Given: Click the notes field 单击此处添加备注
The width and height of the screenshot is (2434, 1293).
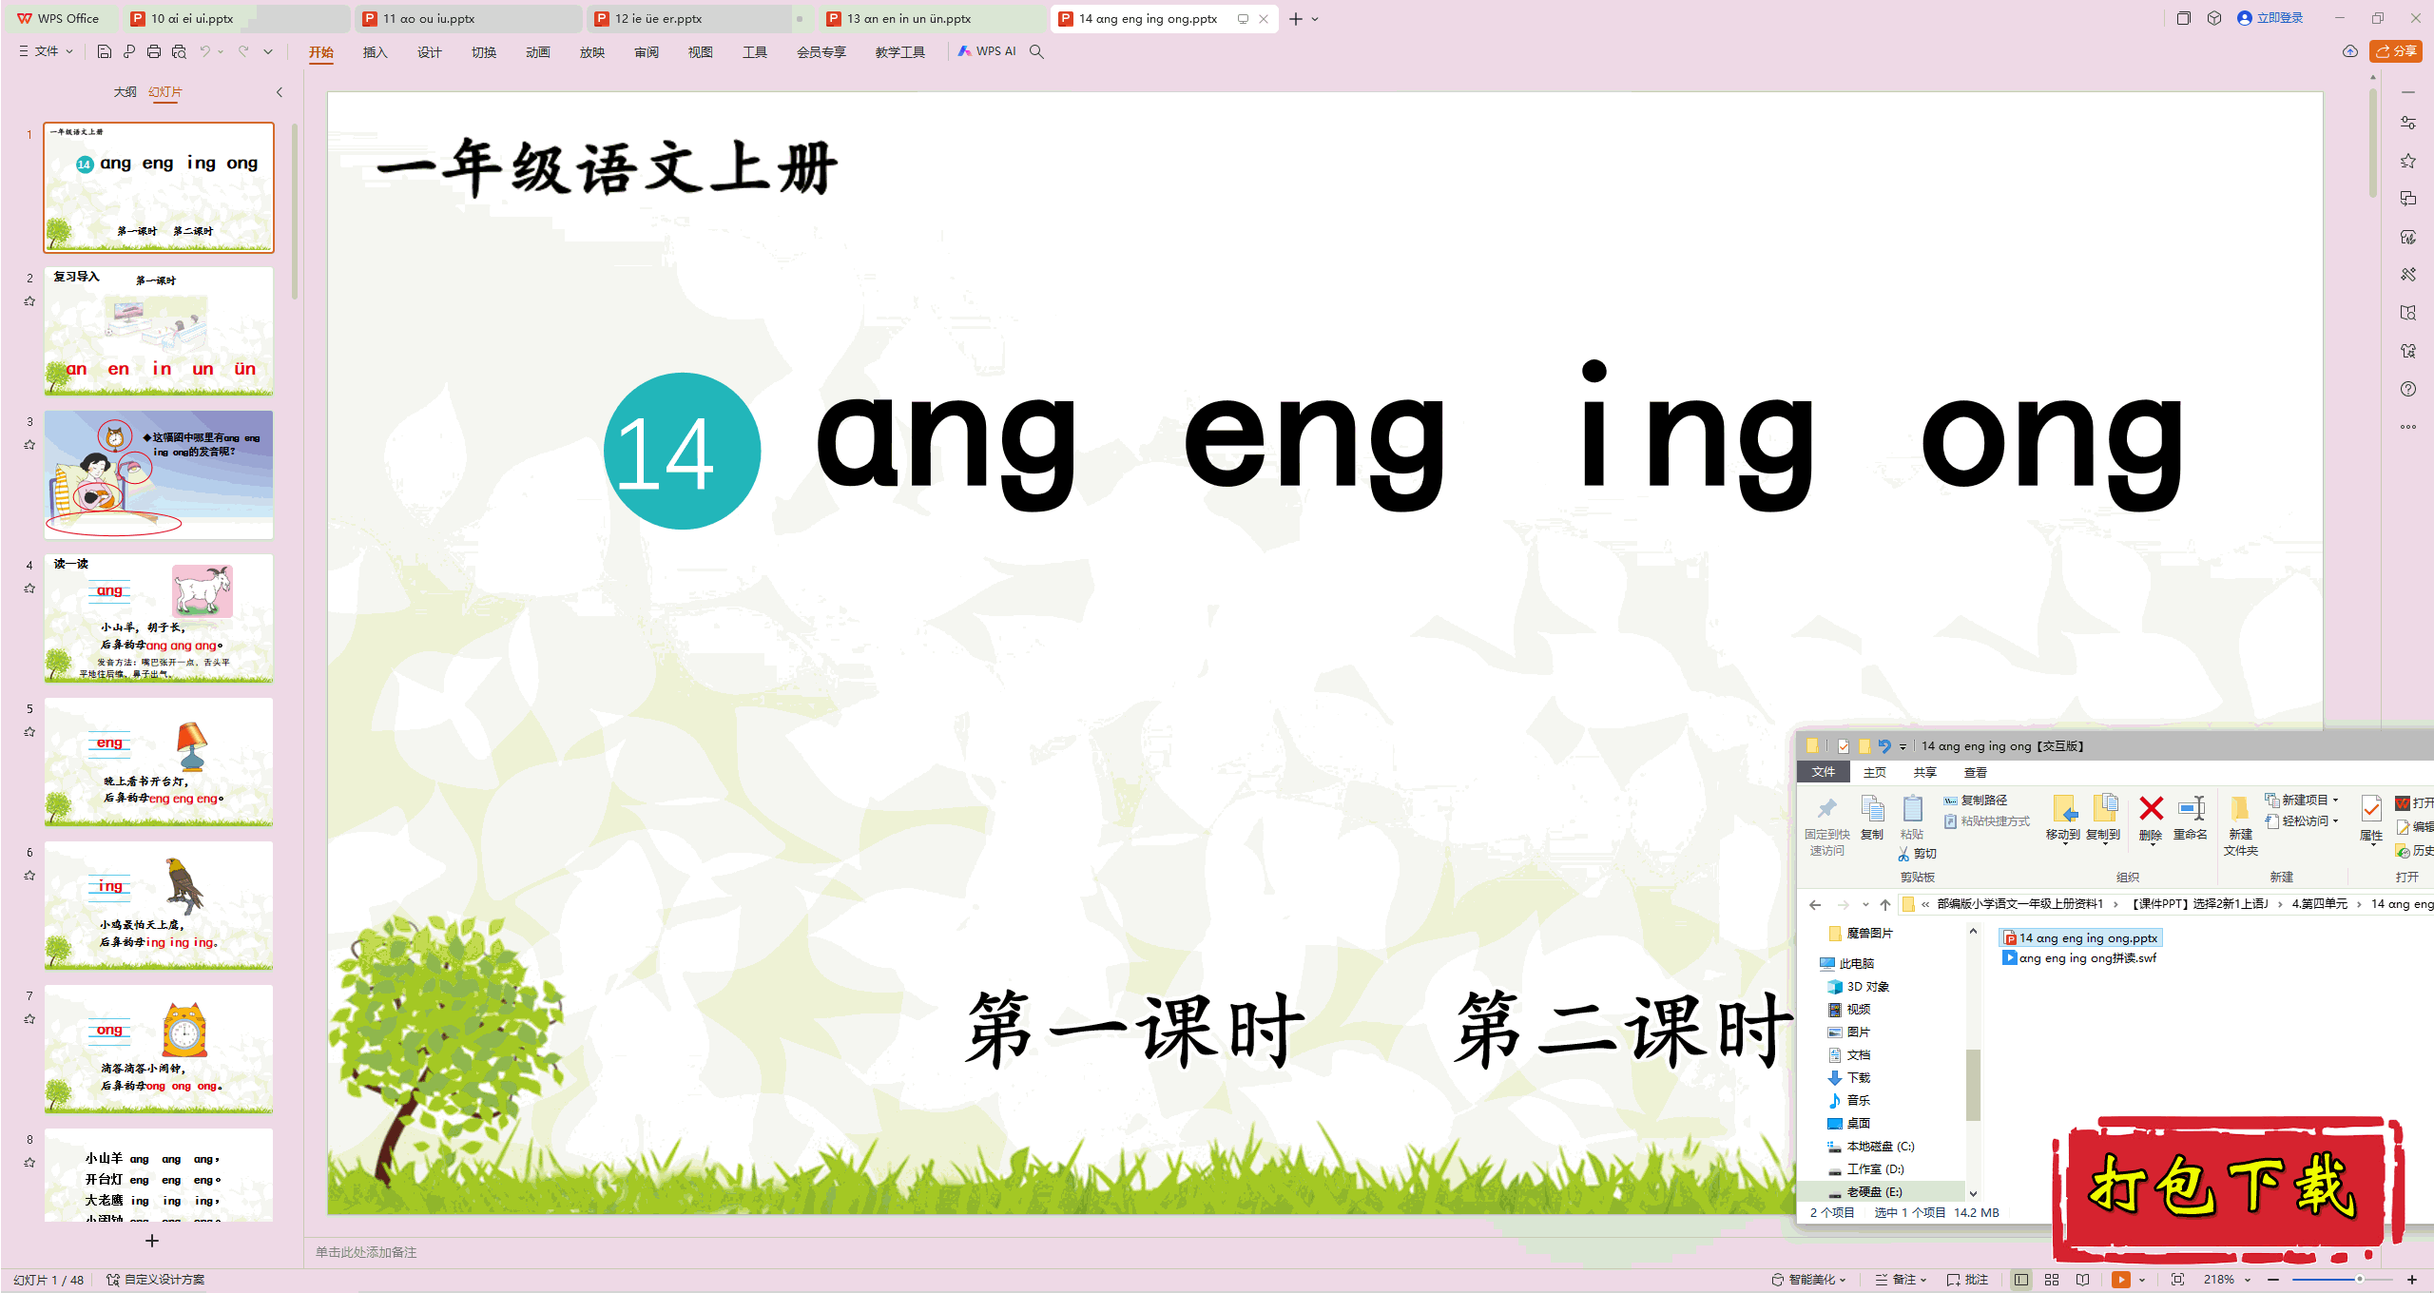Looking at the screenshot, I should pos(366,1252).
